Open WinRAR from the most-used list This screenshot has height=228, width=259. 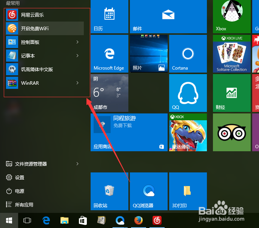(45, 83)
